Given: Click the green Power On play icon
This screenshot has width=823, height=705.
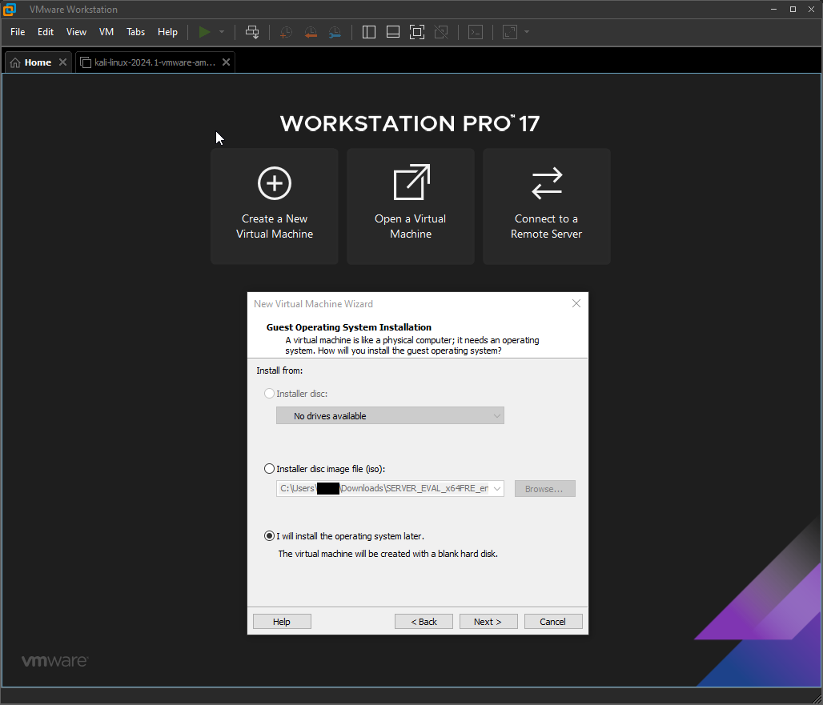Looking at the screenshot, I should click(204, 32).
